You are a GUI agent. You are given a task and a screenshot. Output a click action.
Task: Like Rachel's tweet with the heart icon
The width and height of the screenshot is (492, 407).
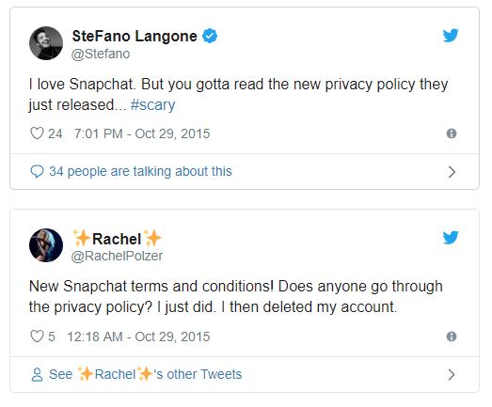(37, 337)
